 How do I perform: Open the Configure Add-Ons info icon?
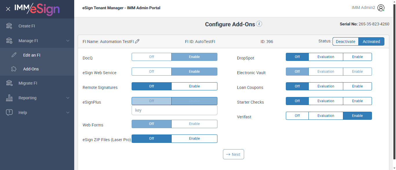point(259,24)
